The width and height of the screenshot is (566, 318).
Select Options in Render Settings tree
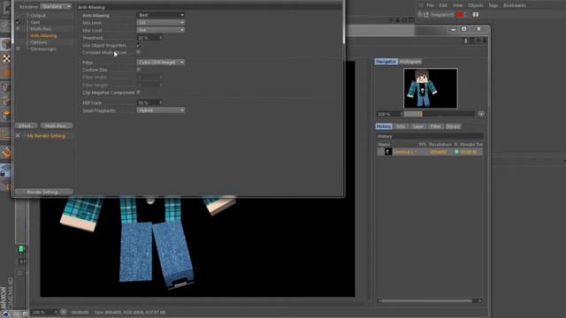[x=39, y=42]
